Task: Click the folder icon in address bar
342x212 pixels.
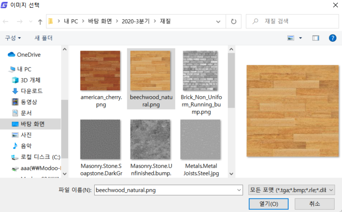Action: tap(51, 21)
